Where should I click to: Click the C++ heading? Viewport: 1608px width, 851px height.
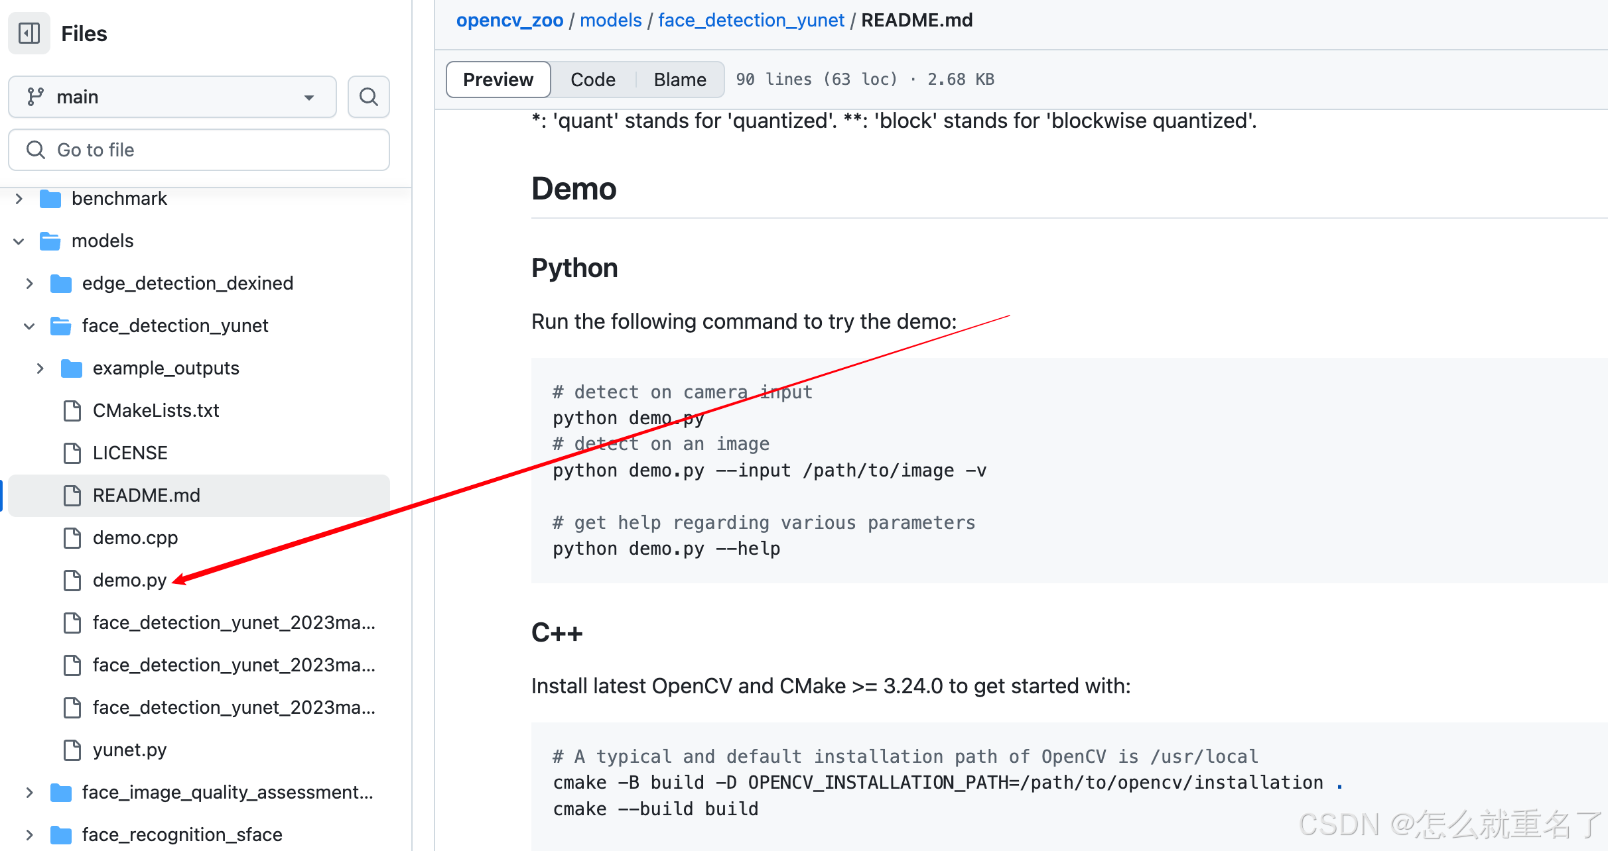coord(557,633)
